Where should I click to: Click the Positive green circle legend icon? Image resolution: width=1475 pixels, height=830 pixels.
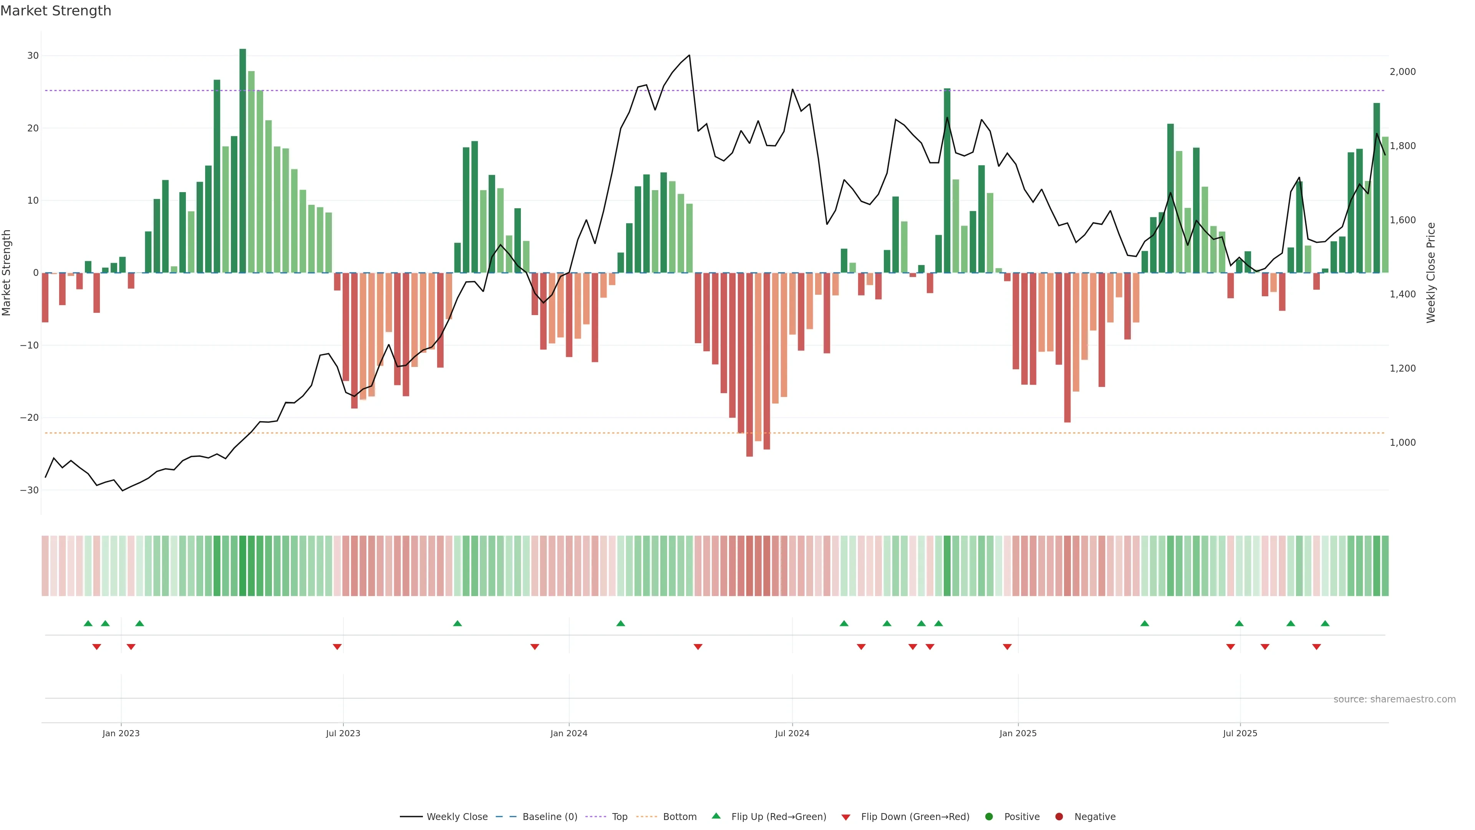pos(989,817)
